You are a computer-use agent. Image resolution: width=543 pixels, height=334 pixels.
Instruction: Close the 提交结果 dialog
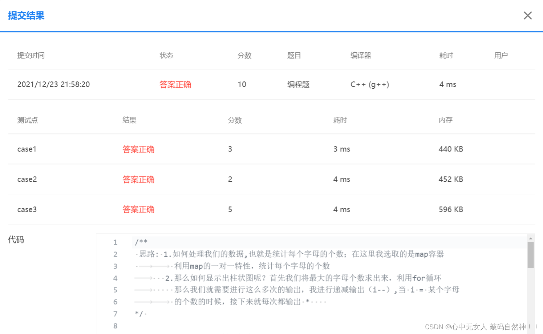(527, 15)
